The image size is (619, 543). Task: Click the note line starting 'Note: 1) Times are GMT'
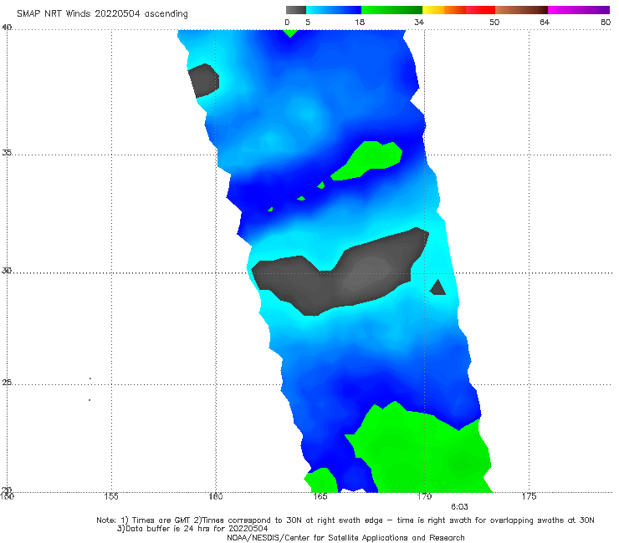coord(345,520)
